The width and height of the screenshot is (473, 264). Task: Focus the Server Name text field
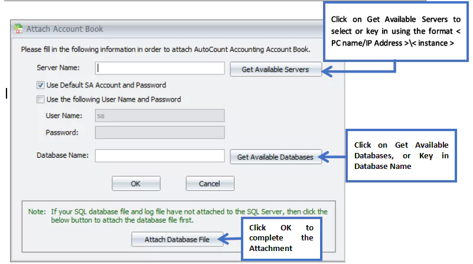point(160,68)
